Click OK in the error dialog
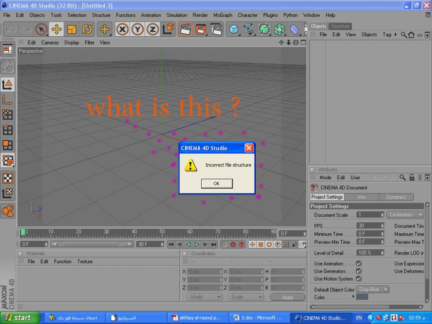The width and height of the screenshot is (432, 324). click(216, 184)
